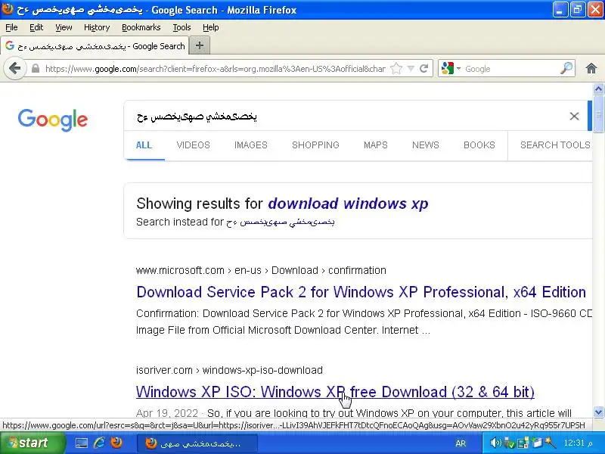
Task: Switch to the NEWS results tab
Action: pos(426,145)
